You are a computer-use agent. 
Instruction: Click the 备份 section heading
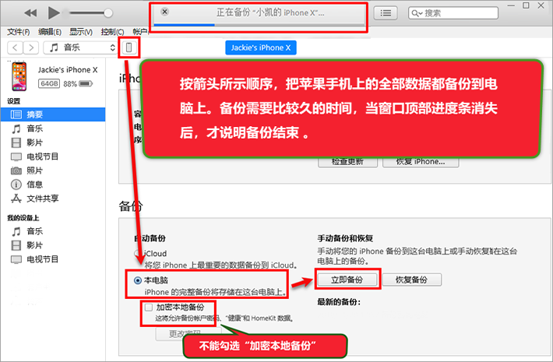(131, 206)
